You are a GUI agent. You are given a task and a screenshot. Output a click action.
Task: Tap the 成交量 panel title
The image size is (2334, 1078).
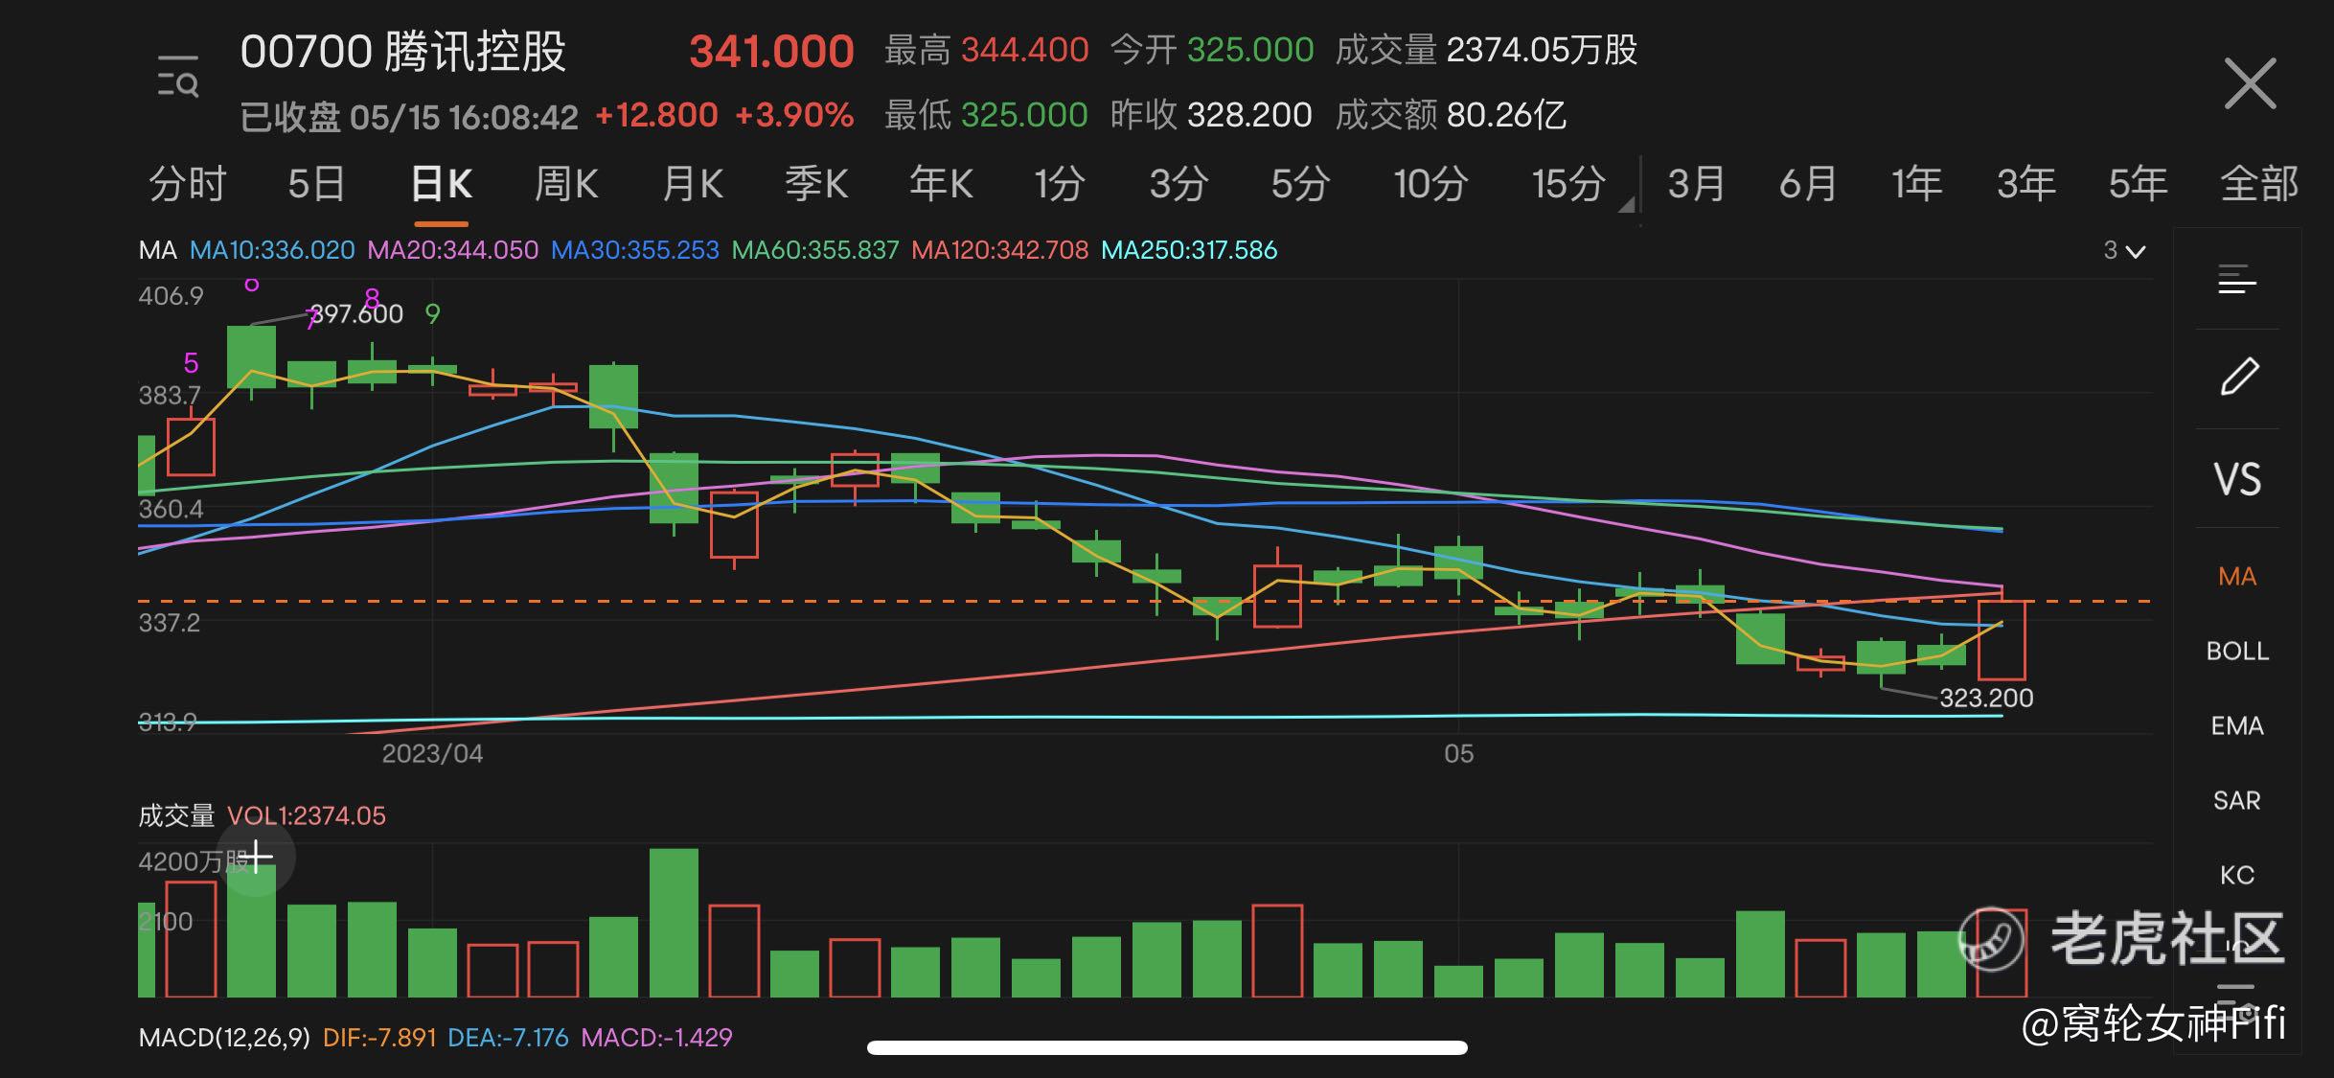[x=176, y=815]
